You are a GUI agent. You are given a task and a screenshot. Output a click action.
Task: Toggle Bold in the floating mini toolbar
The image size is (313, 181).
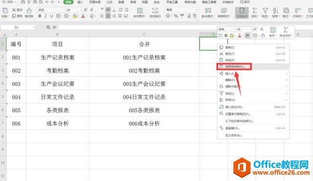[226, 36]
